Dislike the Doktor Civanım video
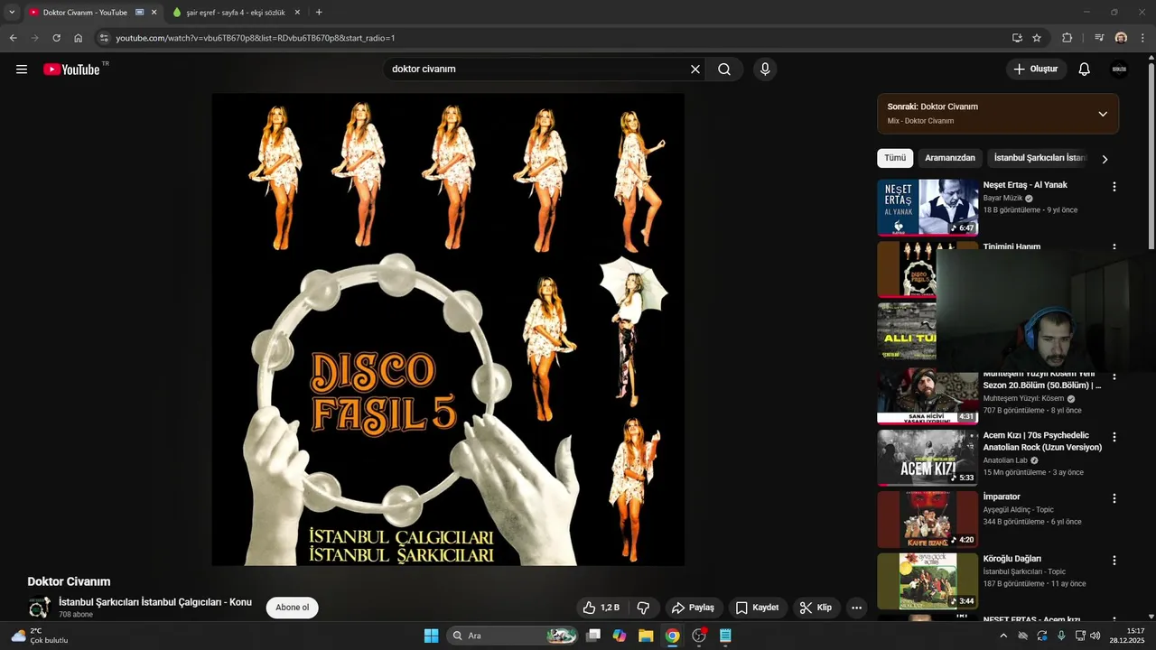 [644, 608]
